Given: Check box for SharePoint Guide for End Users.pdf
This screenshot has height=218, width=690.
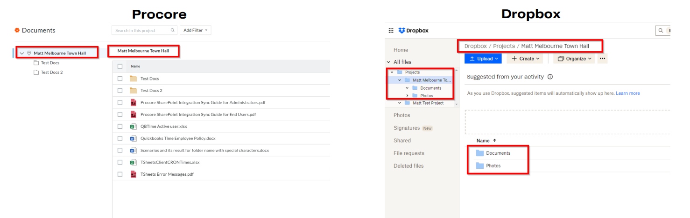Looking at the screenshot, I should (x=120, y=114).
